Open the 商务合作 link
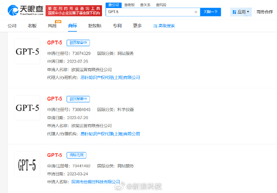 [x=265, y=12]
